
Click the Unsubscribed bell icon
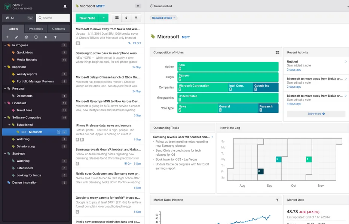[x=151, y=6]
